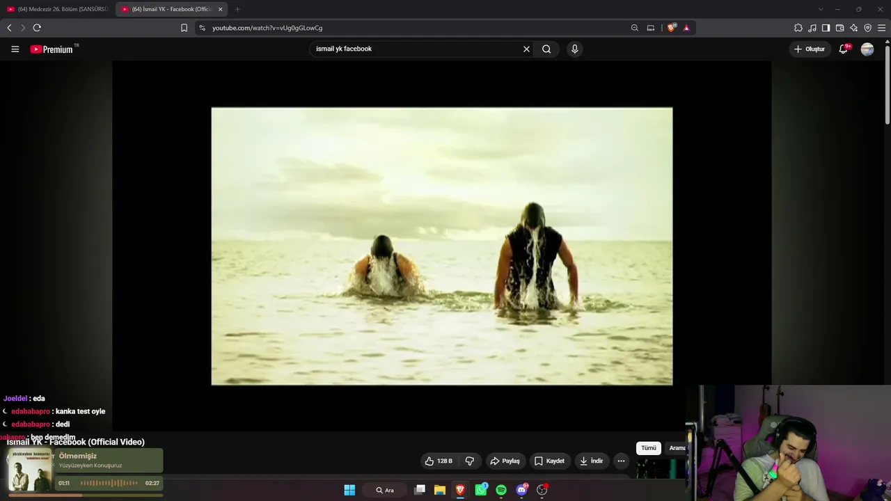Viewport: 891px width, 501px height.
Task: Start voice search with microphone
Action: pyautogui.click(x=574, y=49)
